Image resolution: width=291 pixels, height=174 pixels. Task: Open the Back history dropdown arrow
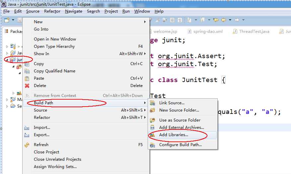pyautogui.click(x=230, y=20)
